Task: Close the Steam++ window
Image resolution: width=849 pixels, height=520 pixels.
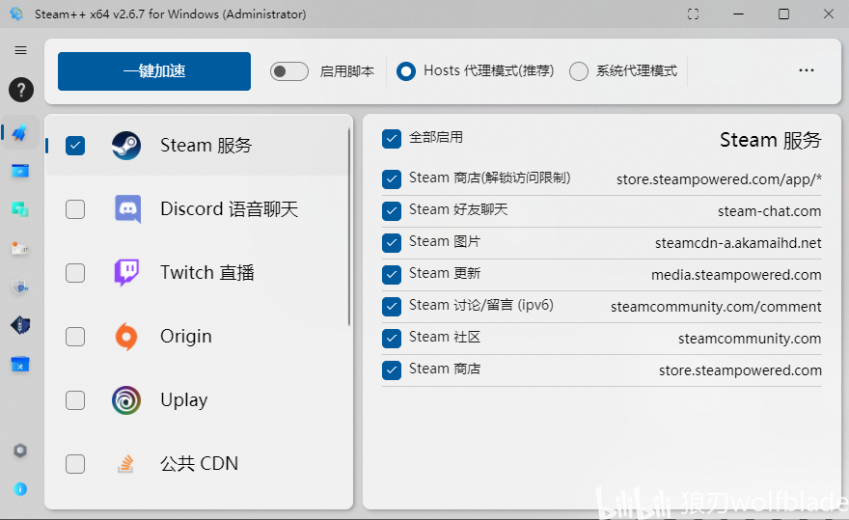Action: [829, 14]
